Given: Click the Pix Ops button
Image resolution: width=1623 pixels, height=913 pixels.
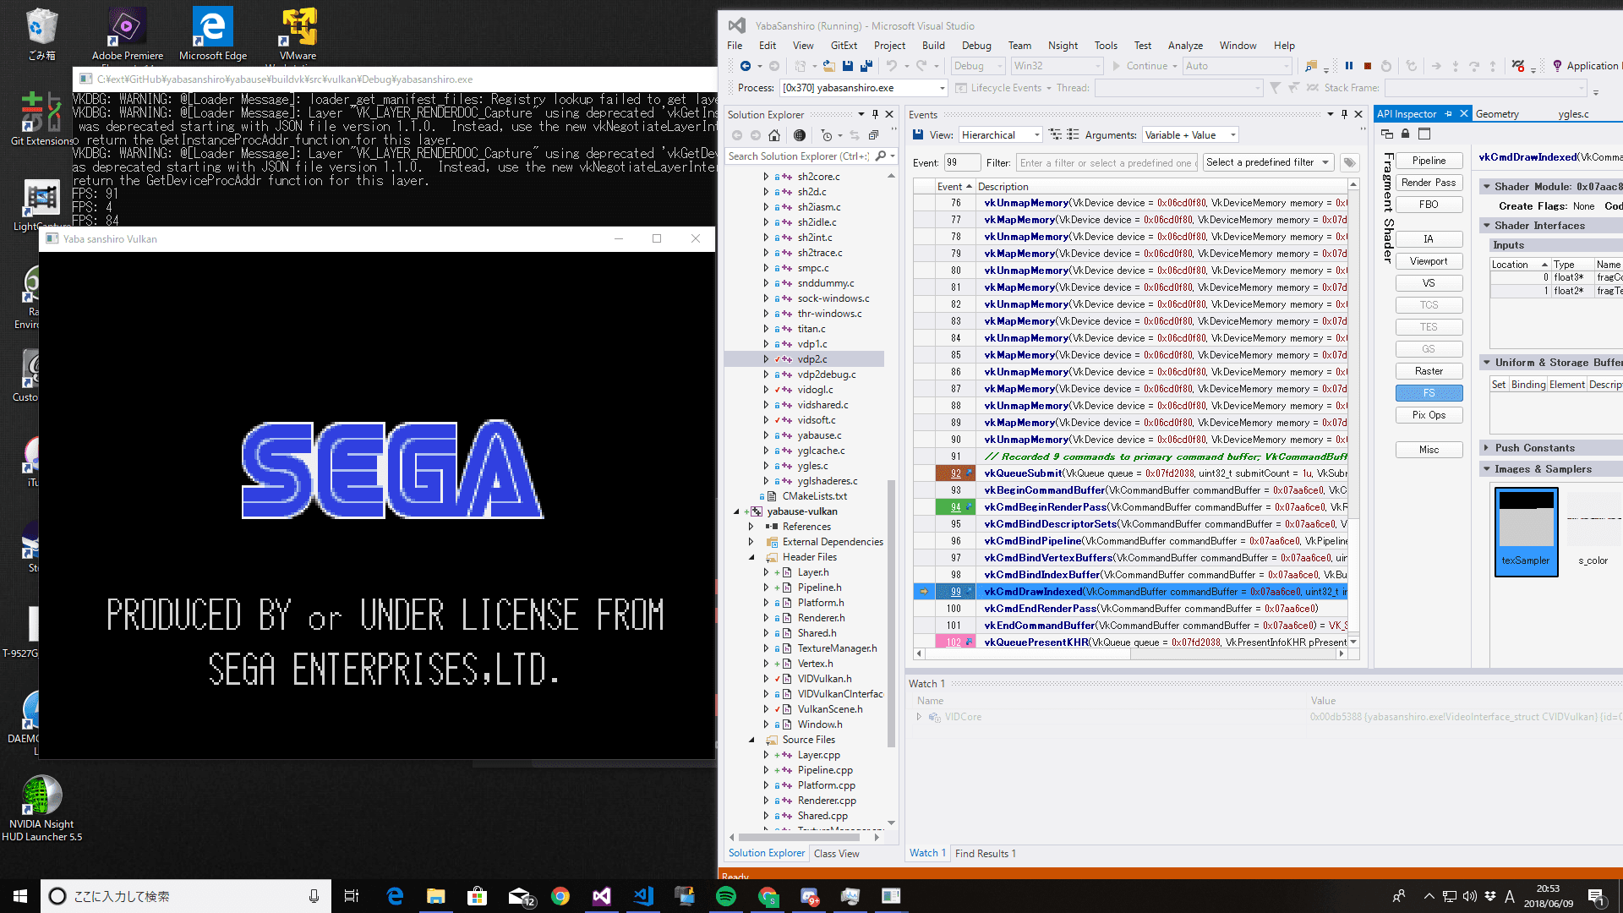Looking at the screenshot, I should coord(1429,415).
